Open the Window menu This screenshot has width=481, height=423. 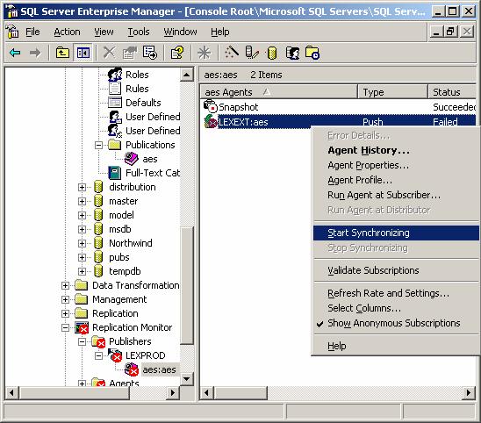180,32
